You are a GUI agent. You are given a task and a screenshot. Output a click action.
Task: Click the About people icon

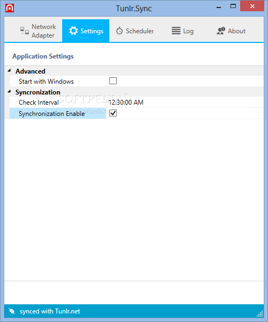pos(221,31)
